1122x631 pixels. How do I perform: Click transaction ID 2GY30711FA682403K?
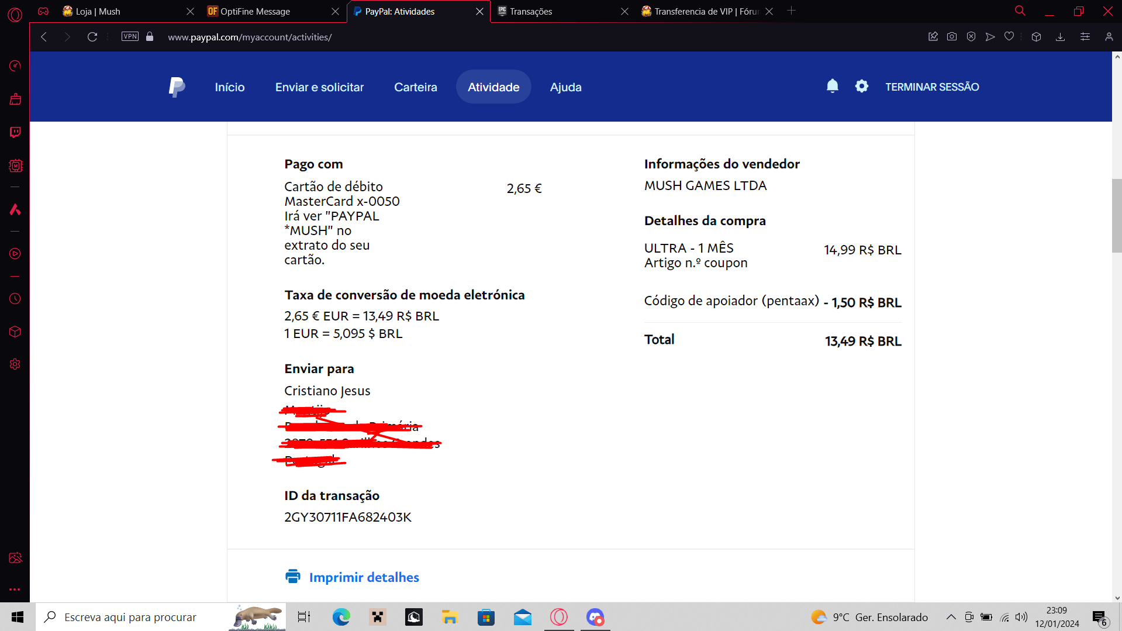point(348,517)
